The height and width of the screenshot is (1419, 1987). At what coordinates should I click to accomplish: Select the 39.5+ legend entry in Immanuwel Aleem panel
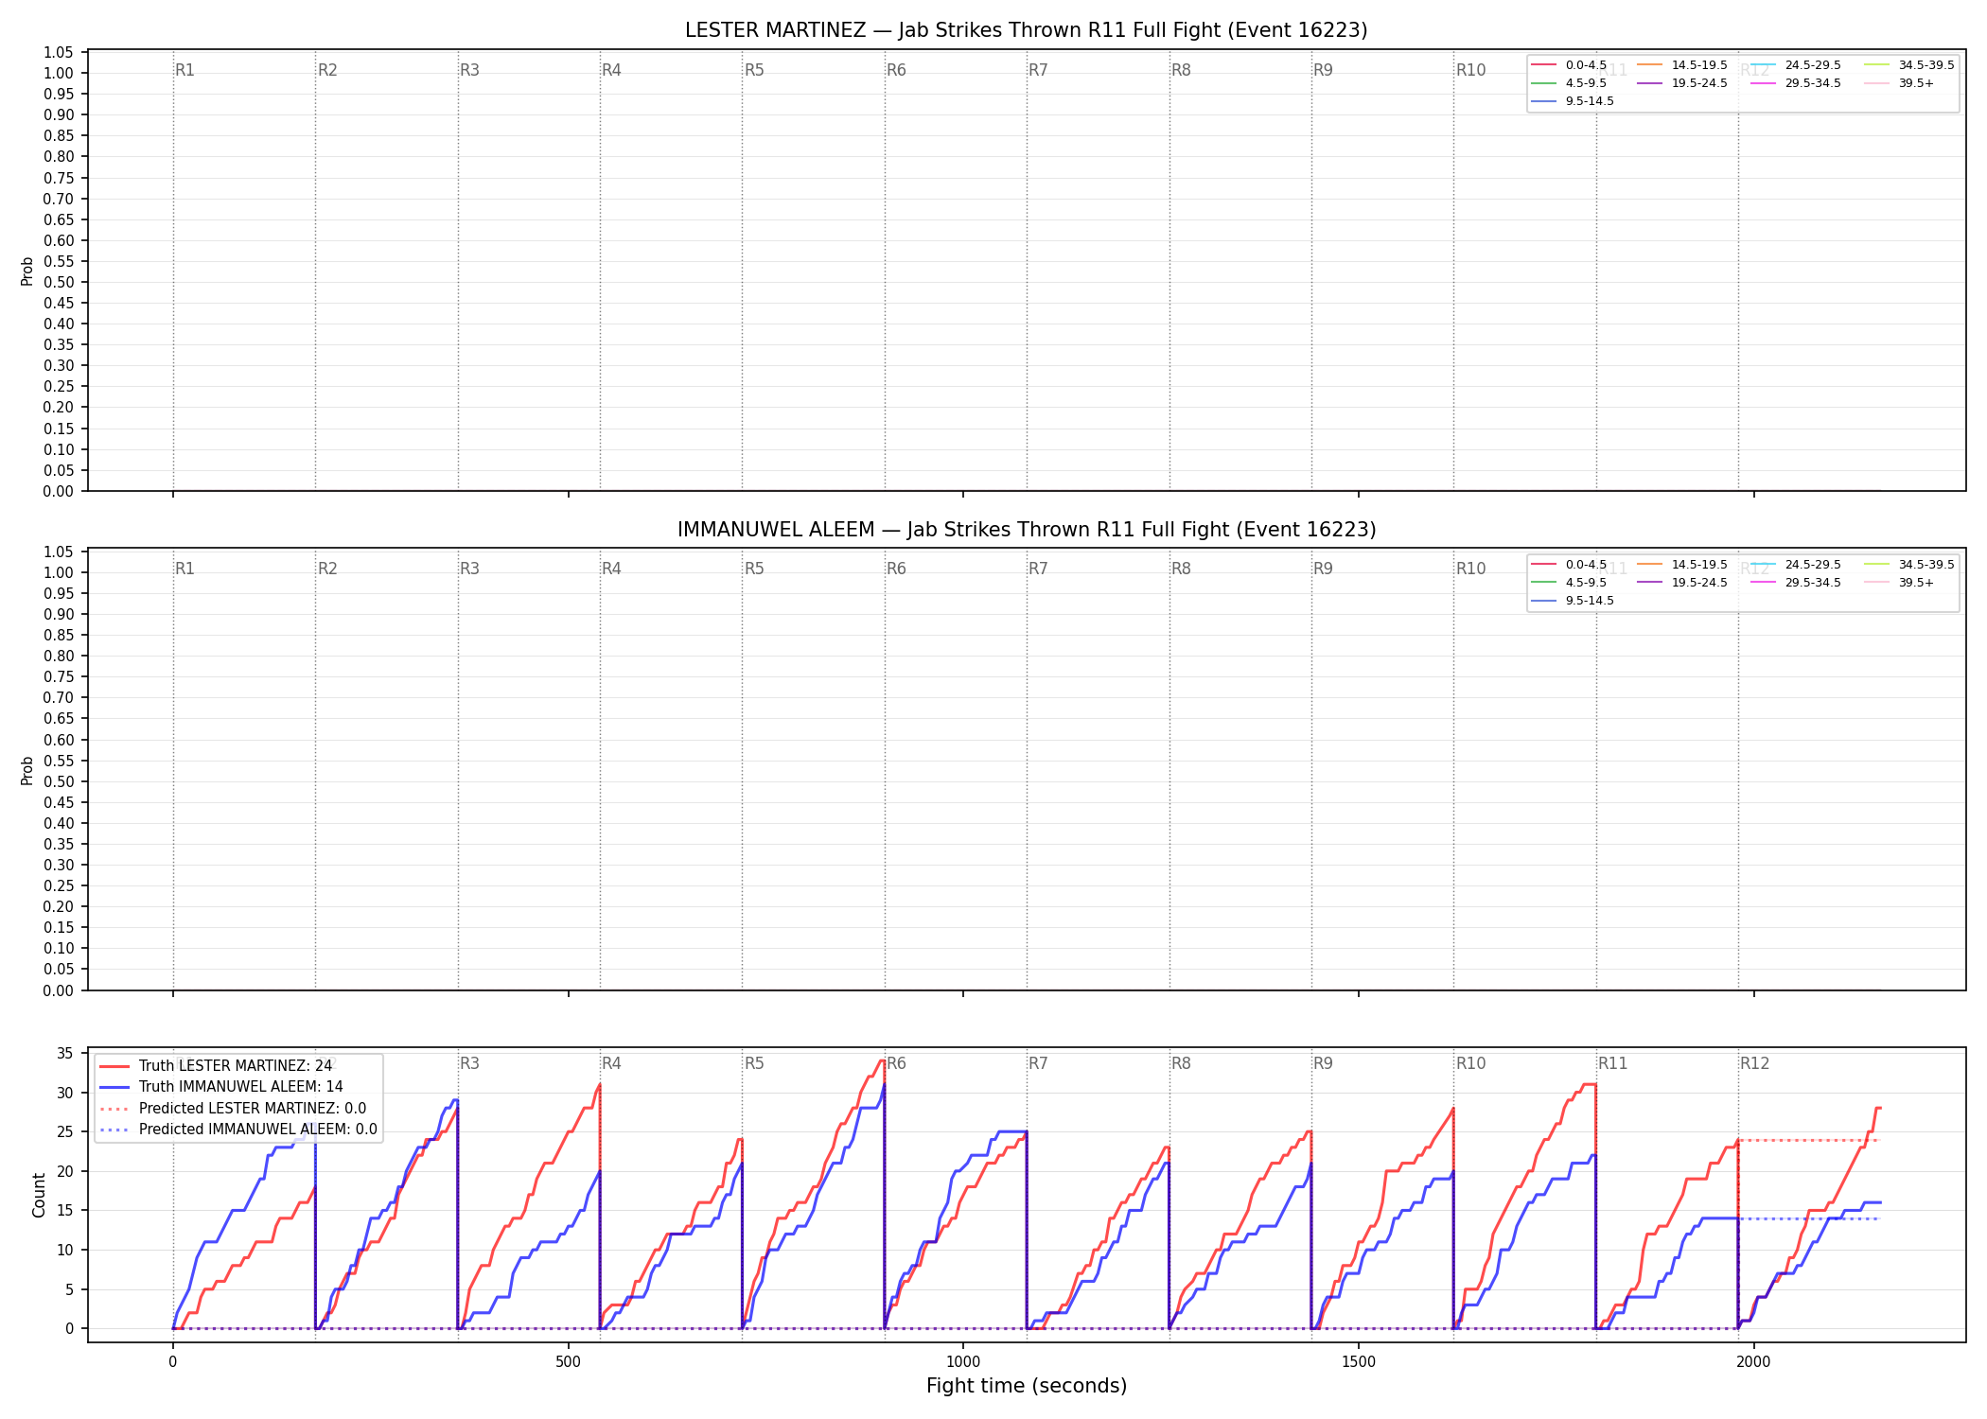tap(1899, 583)
